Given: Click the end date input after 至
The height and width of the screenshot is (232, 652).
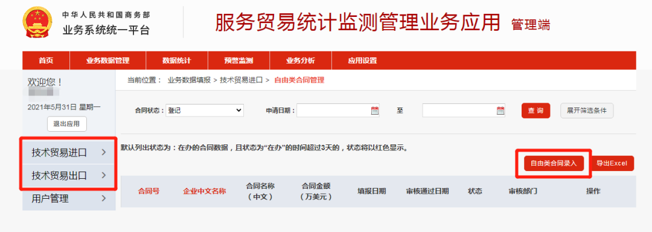Looking at the screenshot, I should [464, 111].
